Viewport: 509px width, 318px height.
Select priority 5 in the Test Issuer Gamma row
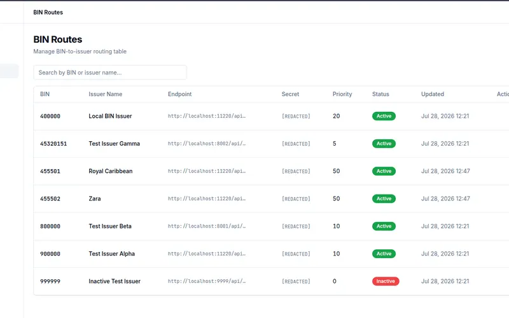point(335,144)
